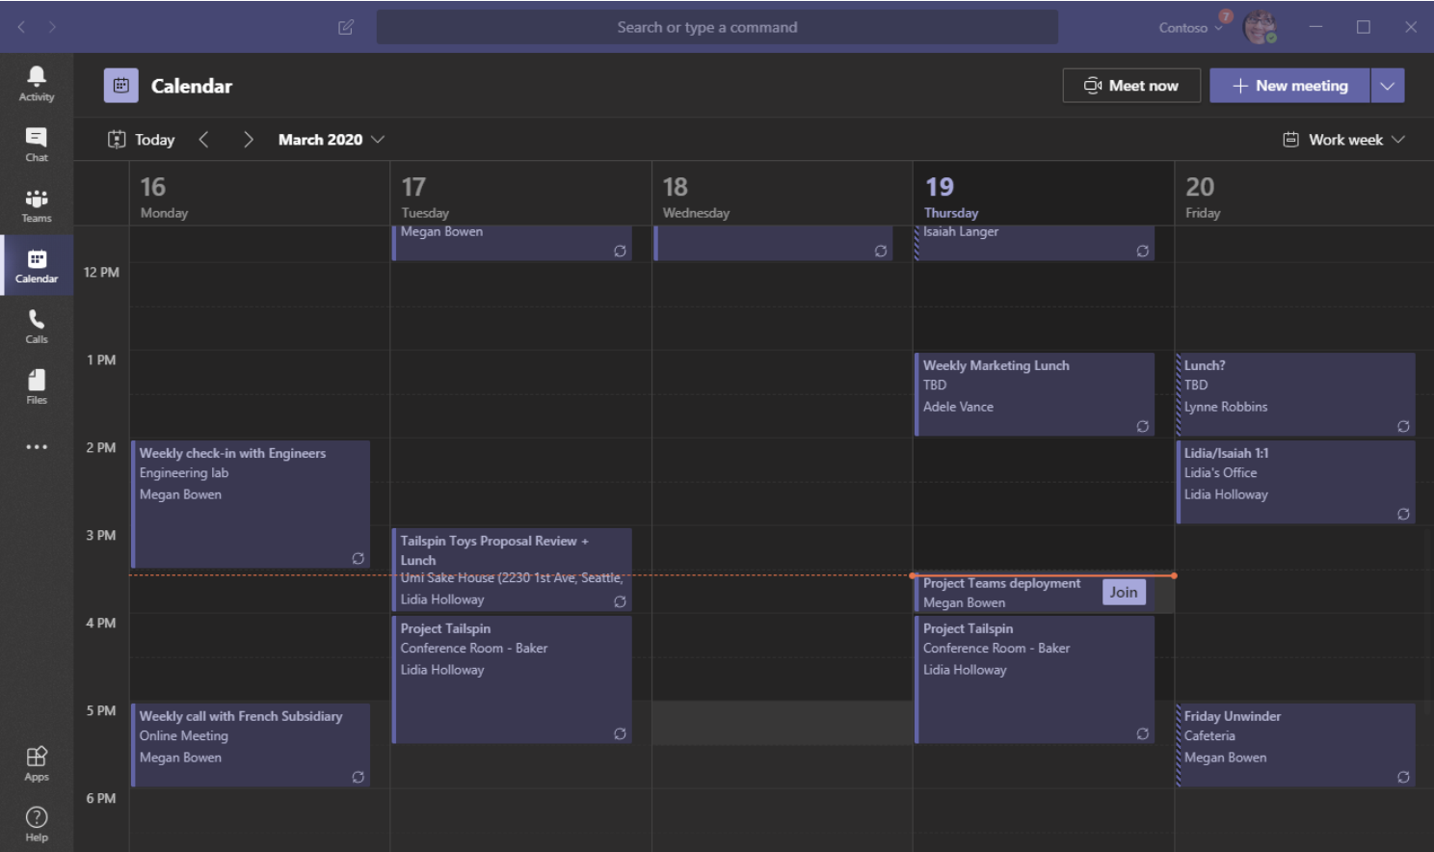Open the Files section
The image size is (1434, 852).
tap(36, 386)
